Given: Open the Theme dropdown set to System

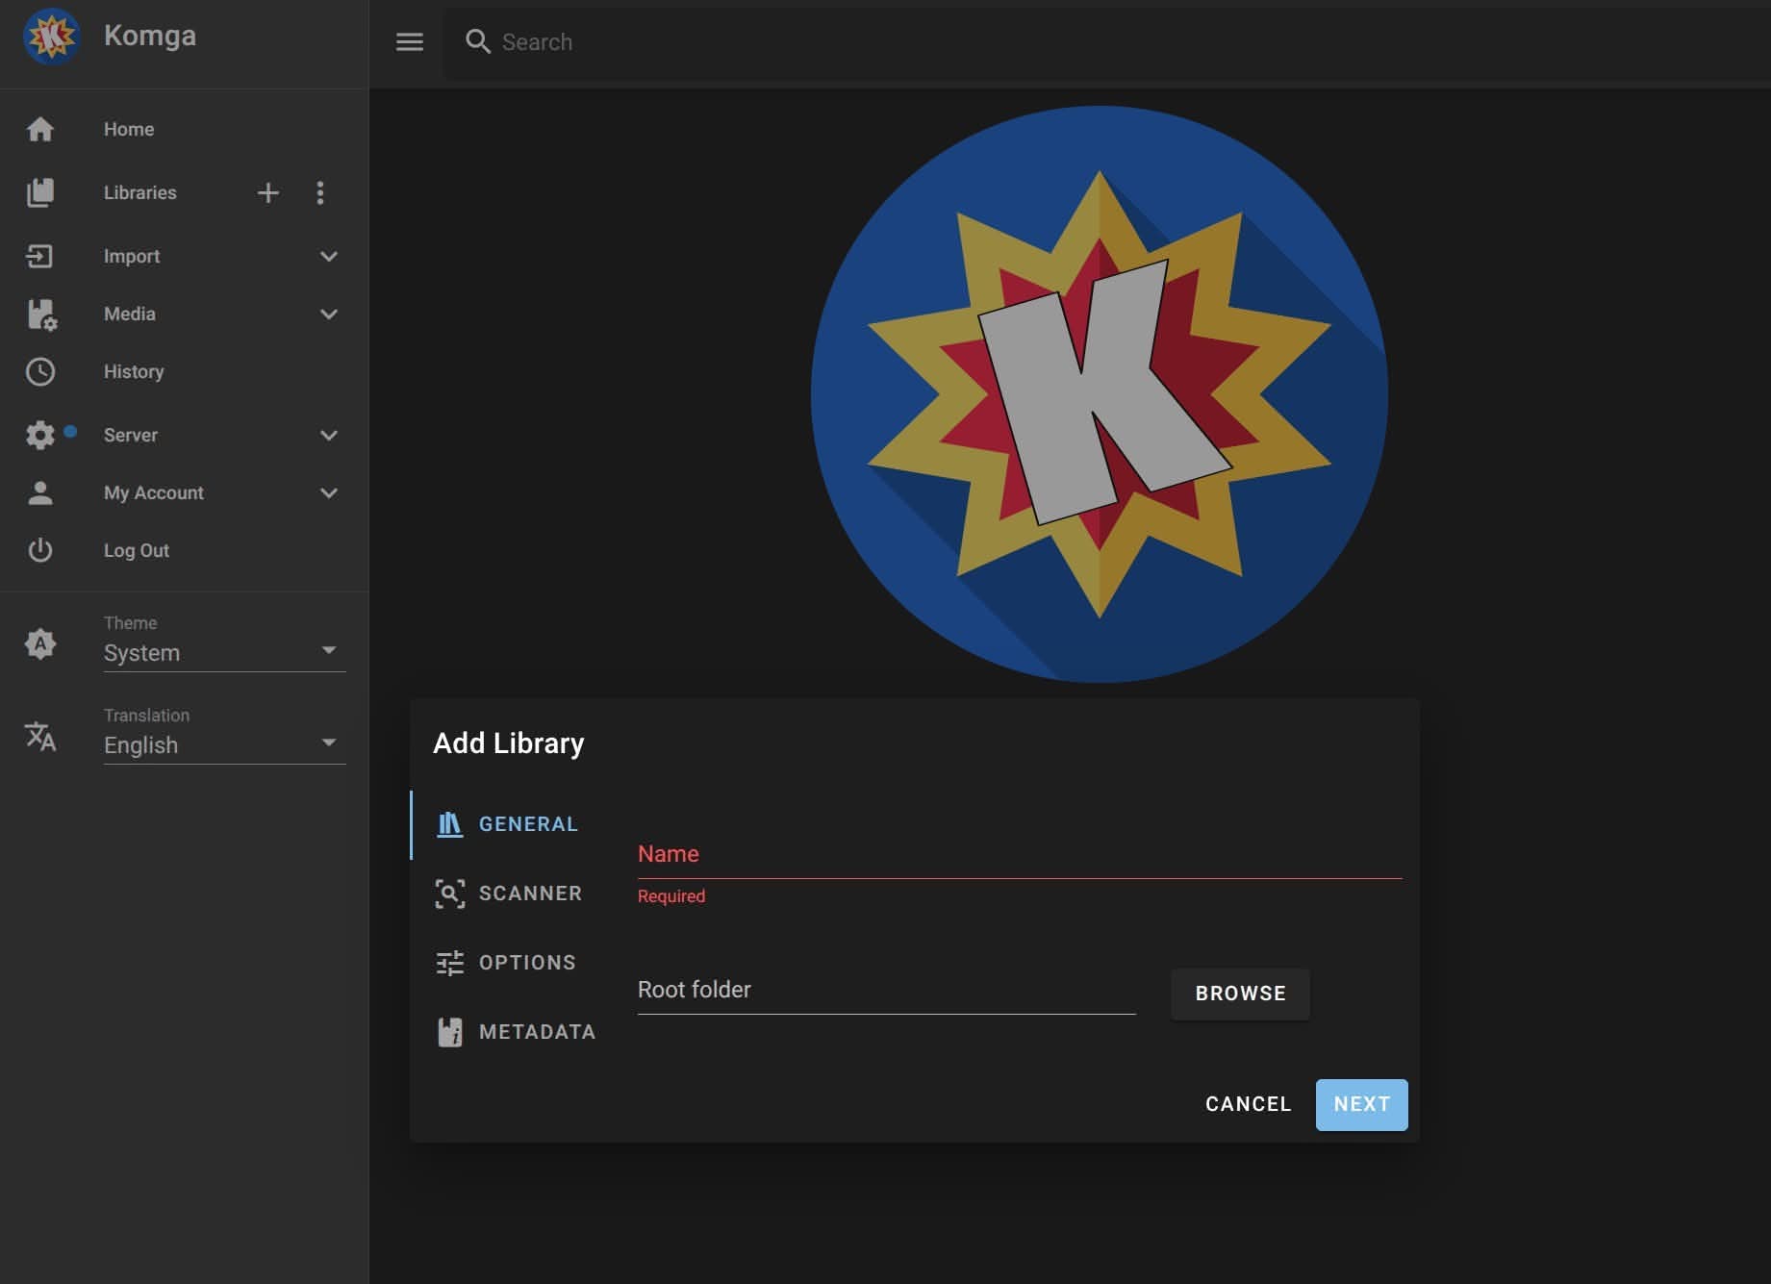Looking at the screenshot, I should pyautogui.click(x=223, y=653).
